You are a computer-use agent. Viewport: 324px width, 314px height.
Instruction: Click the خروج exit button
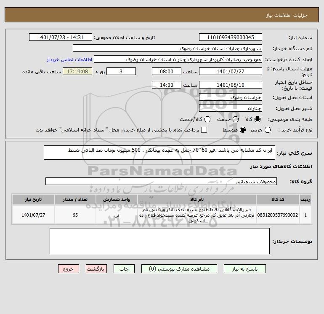(69, 269)
